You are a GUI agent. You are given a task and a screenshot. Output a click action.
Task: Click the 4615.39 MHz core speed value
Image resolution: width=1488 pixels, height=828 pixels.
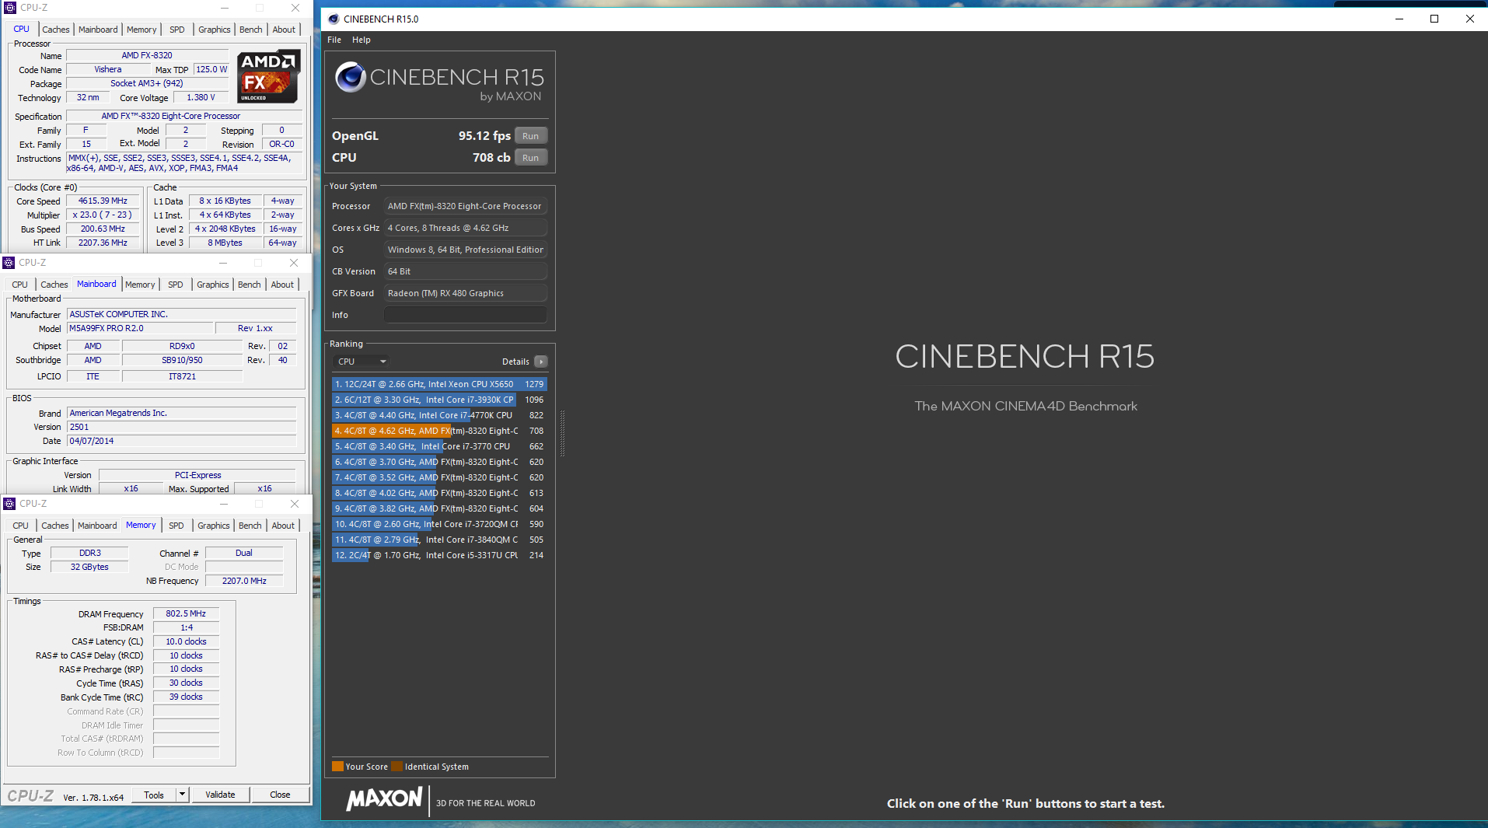tap(103, 201)
